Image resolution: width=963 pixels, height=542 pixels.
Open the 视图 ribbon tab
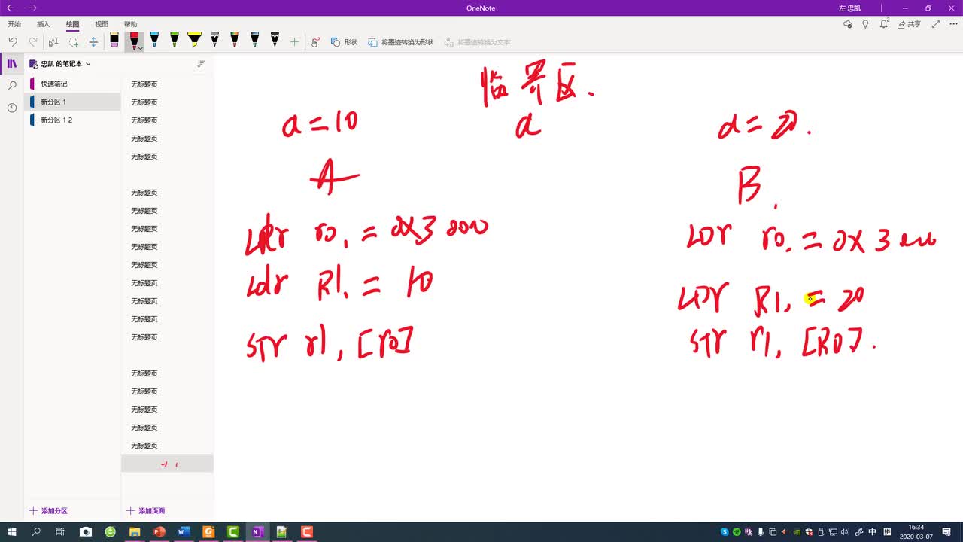(x=102, y=24)
